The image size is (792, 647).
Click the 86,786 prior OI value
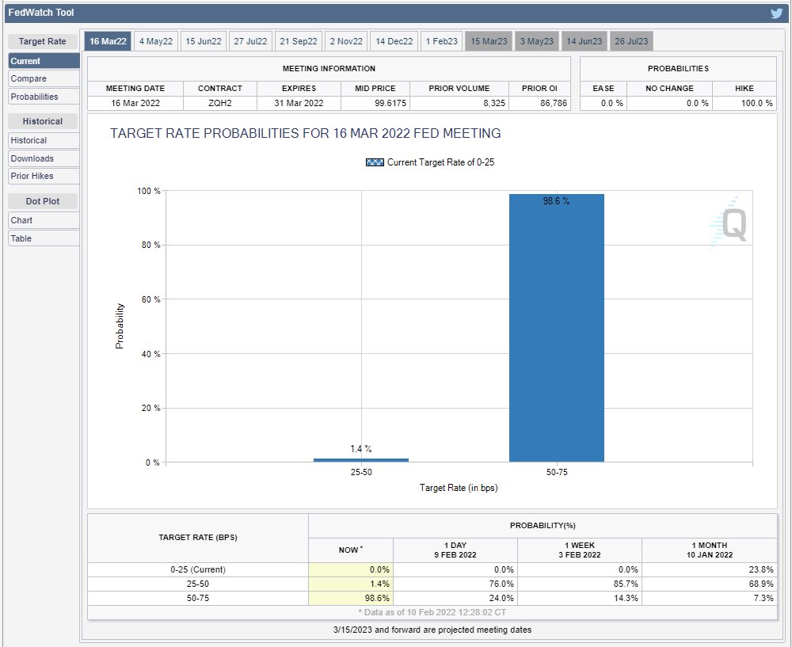[539, 103]
